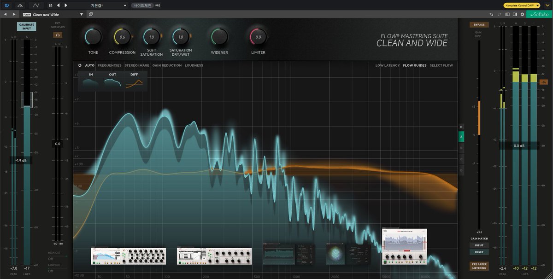Click the sidechain input icon beside 사이드체인

(158, 6)
